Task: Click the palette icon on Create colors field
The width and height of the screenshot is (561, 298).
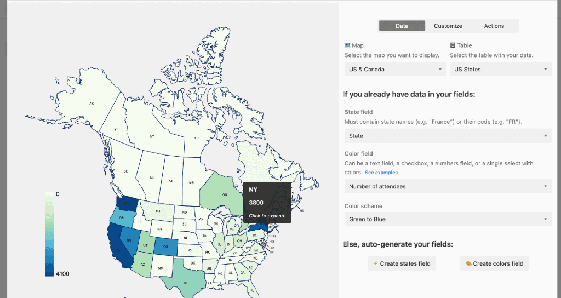Action: (468, 263)
